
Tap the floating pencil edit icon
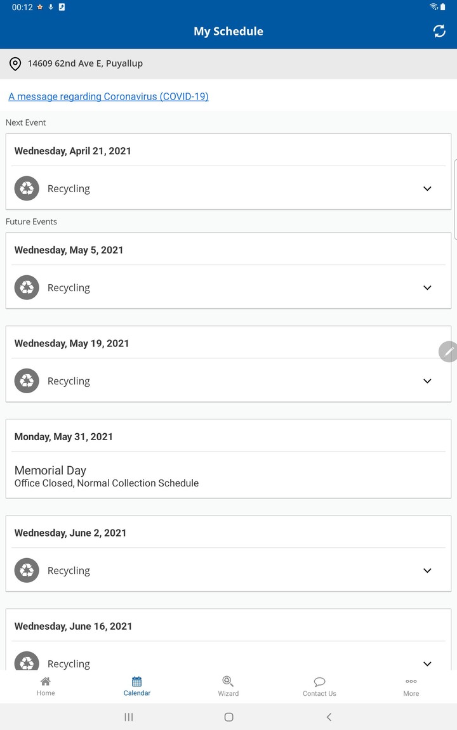coord(448,351)
